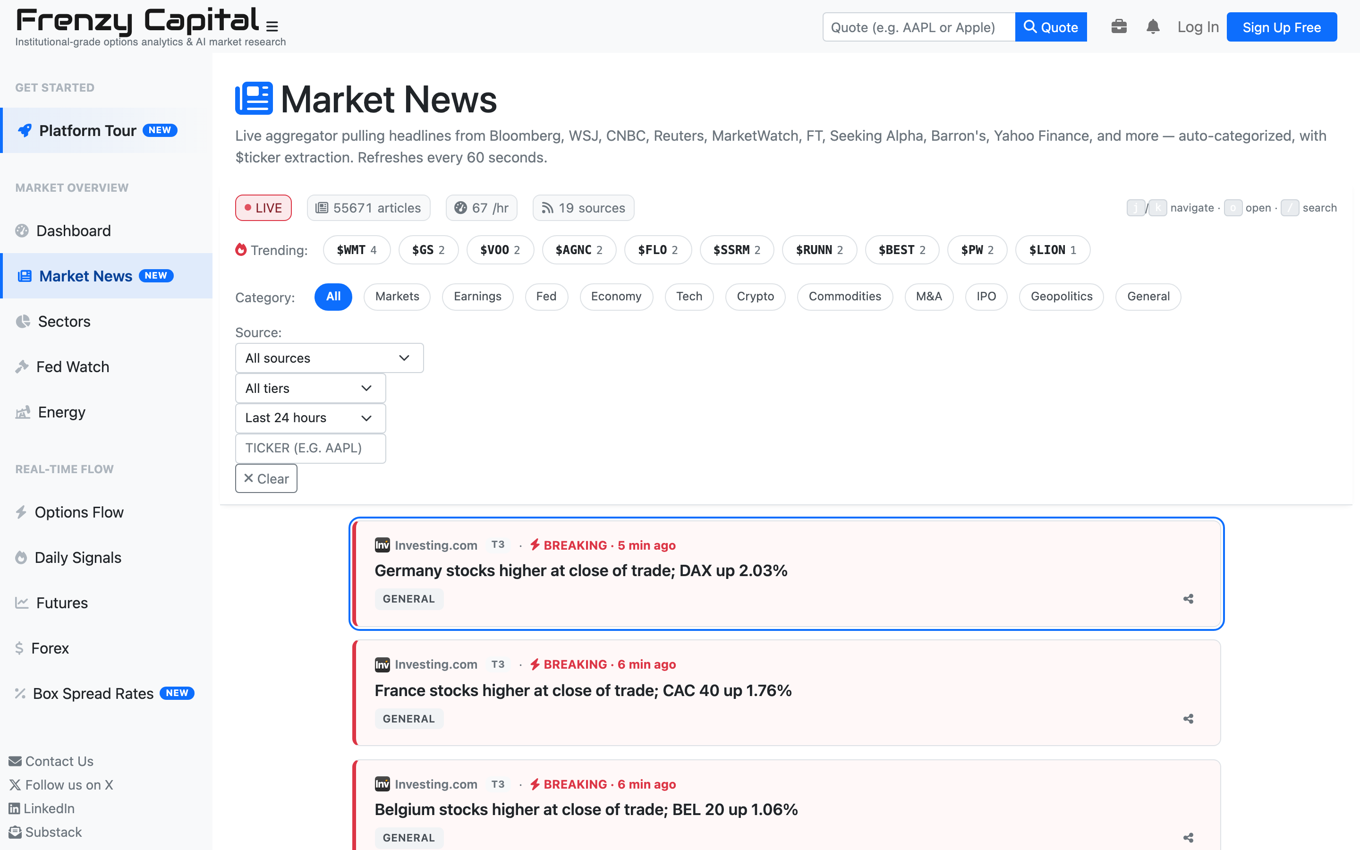Open the All tiers dropdown

(x=310, y=388)
